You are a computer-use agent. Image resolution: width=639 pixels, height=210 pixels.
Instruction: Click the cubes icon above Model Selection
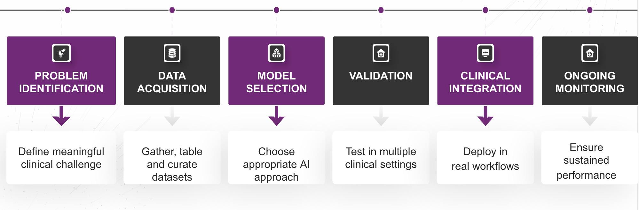276,53
